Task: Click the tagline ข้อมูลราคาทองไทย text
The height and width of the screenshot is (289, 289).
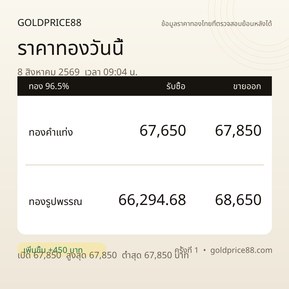Action: pos(216,24)
